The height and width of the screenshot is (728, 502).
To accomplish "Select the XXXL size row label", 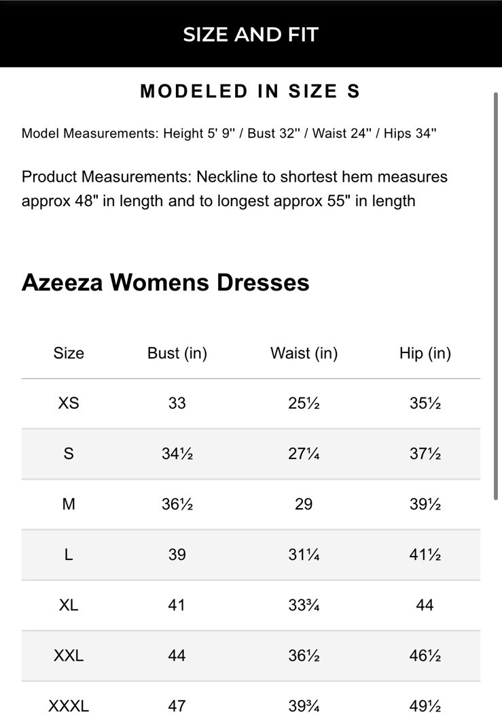I will coord(69,706).
